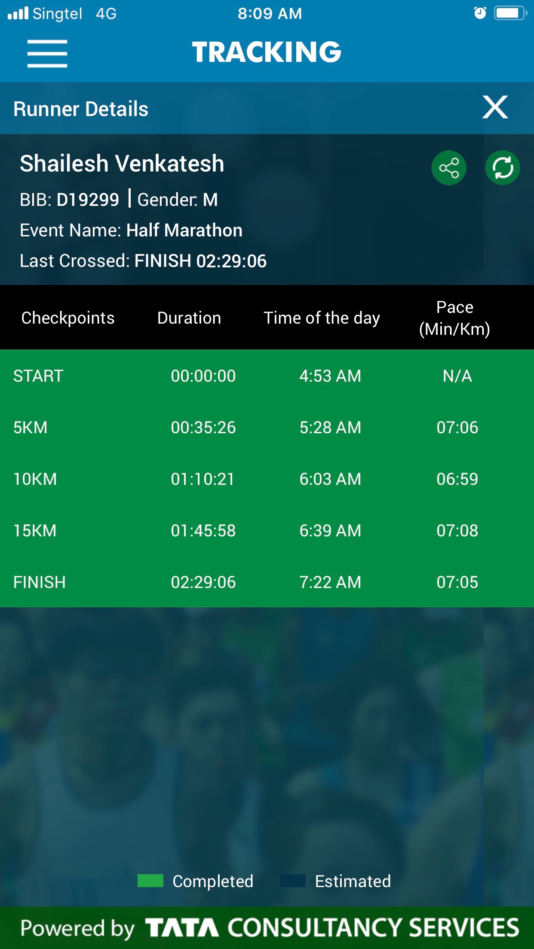Tap the refresh tracking icon
Screen dimensions: 534x949
point(503,168)
